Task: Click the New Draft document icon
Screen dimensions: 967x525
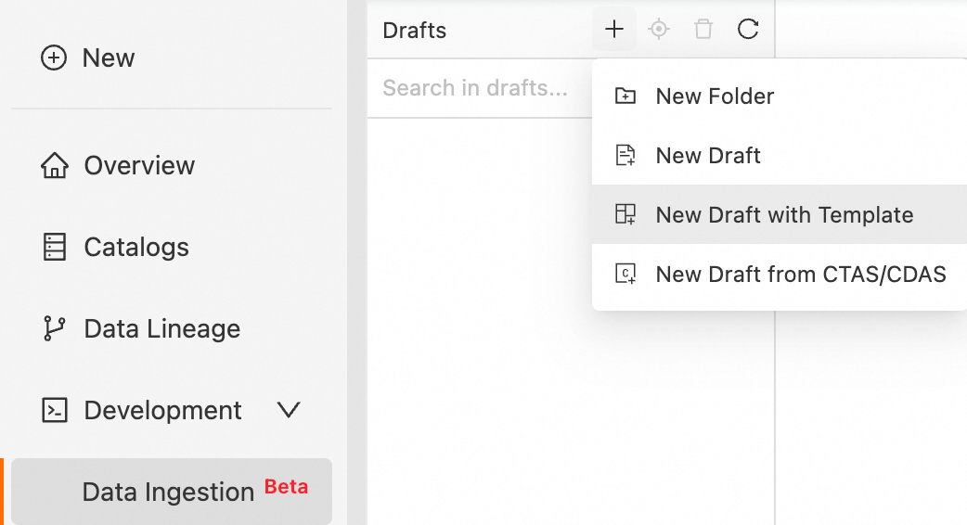Action: (x=626, y=155)
